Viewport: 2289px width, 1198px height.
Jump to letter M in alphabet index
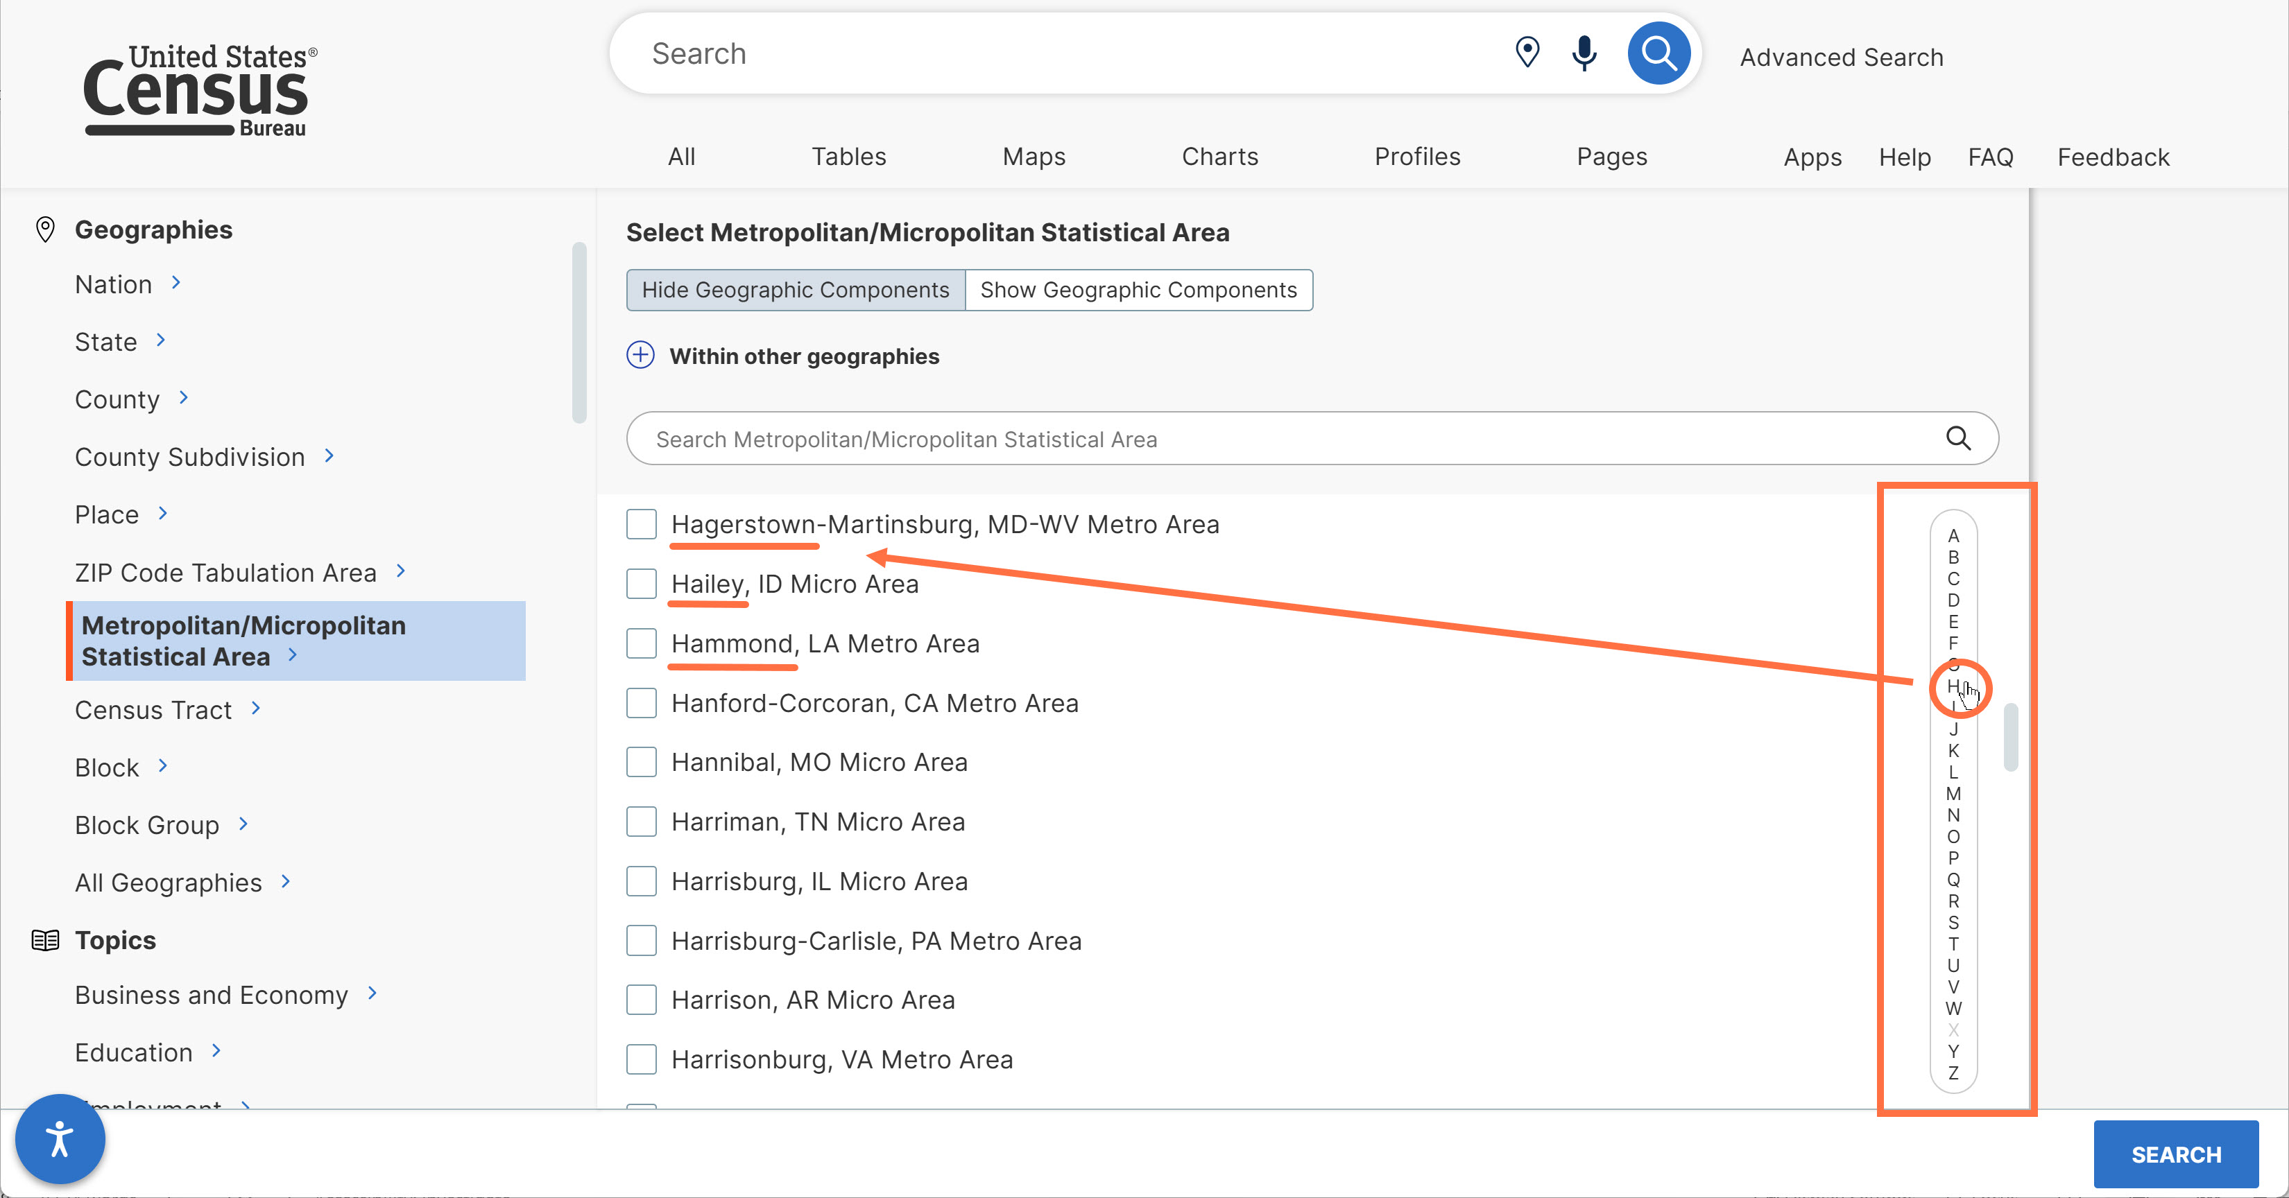click(x=1953, y=793)
